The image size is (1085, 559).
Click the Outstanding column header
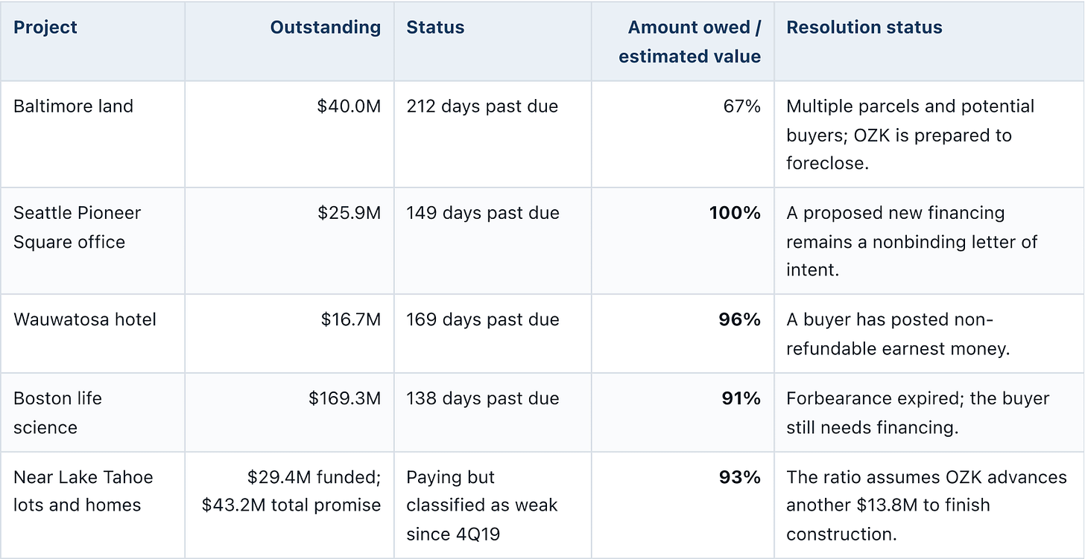click(326, 28)
